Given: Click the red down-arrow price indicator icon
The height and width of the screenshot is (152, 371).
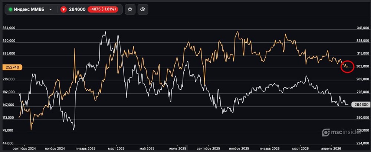Looking at the screenshot, I should (x=63, y=10).
